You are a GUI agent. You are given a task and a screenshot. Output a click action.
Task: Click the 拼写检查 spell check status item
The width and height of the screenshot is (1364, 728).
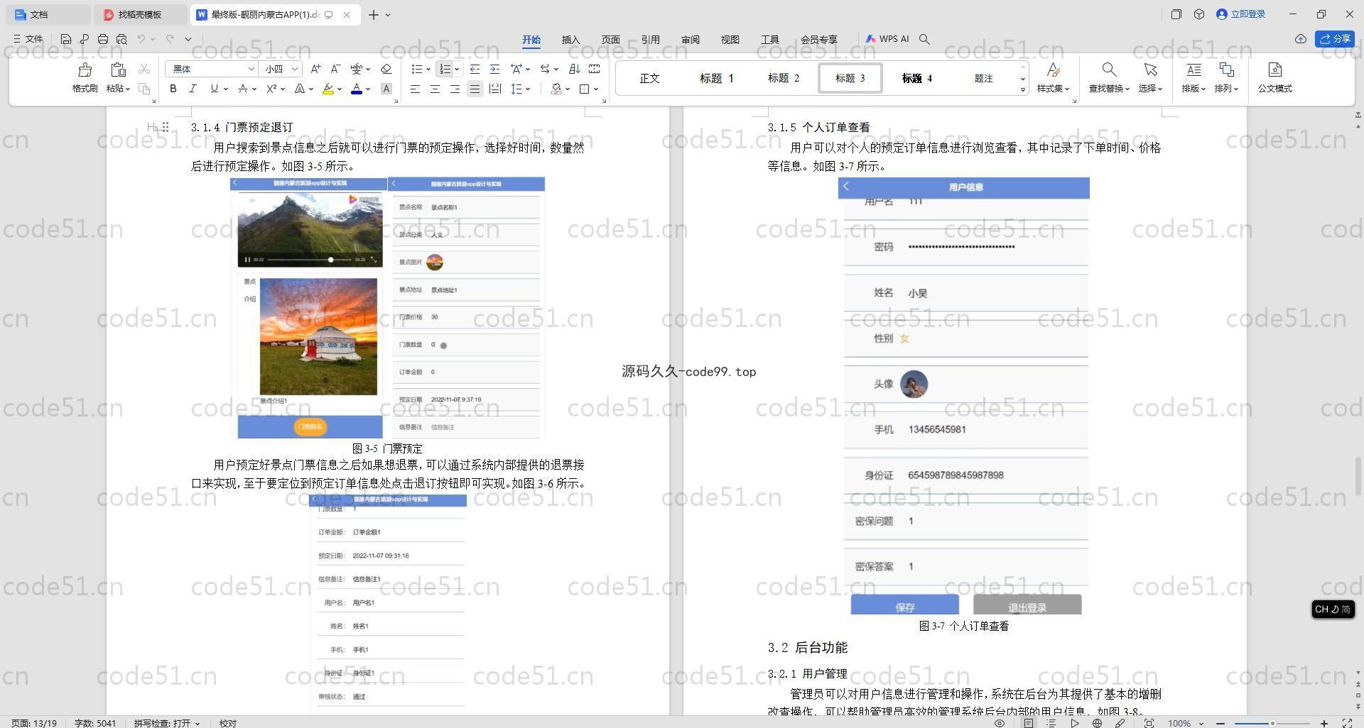point(167,723)
